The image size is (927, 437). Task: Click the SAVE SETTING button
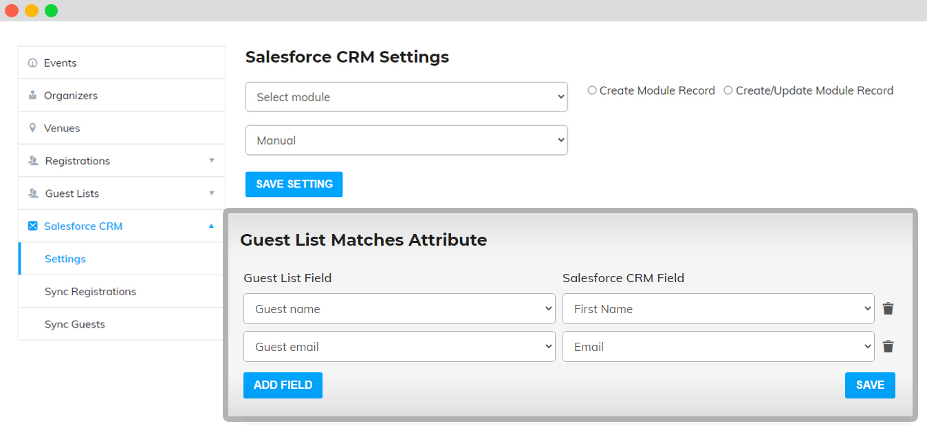coord(294,184)
